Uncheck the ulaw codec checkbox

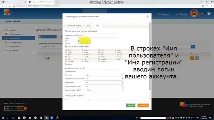[66, 57]
